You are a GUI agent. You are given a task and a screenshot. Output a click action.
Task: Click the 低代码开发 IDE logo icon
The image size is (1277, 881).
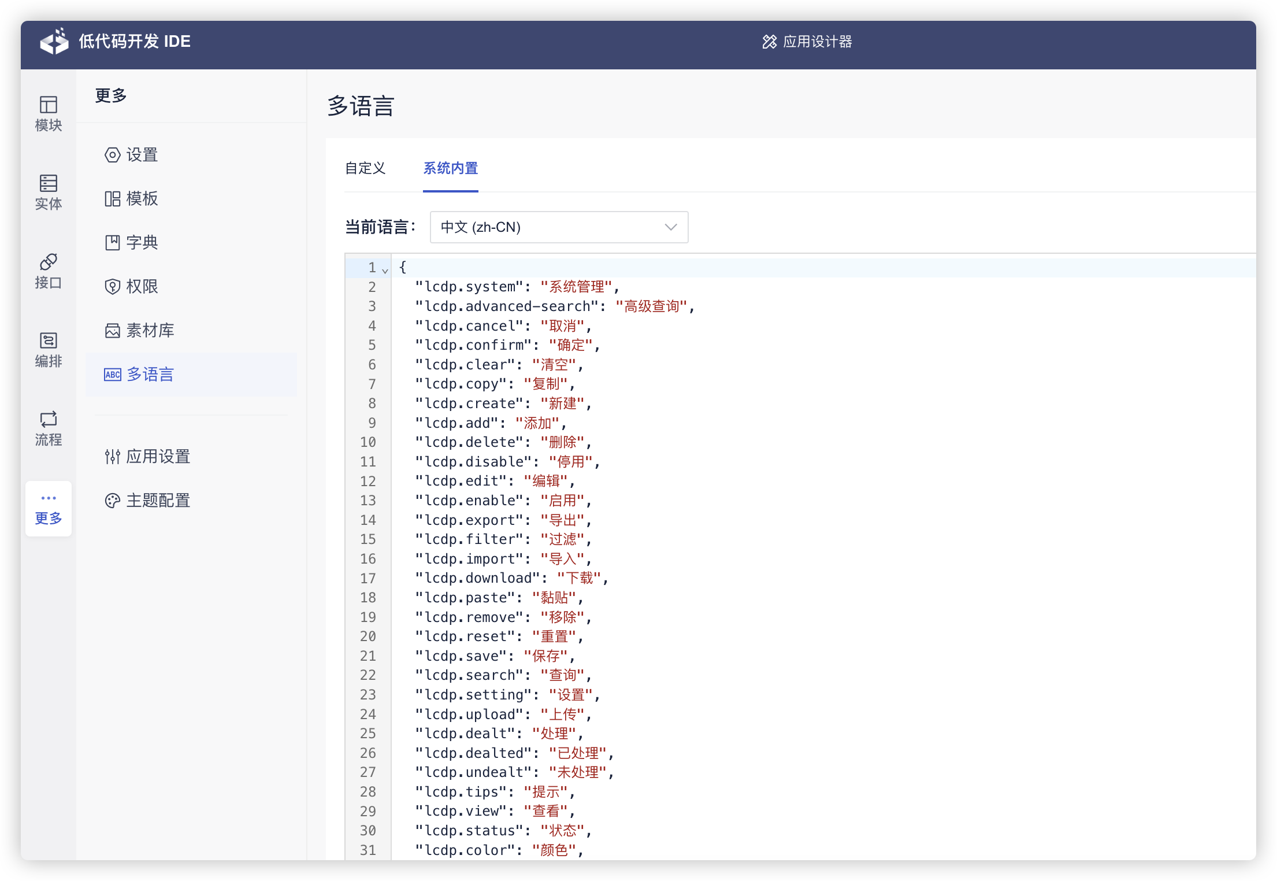pyautogui.click(x=54, y=42)
